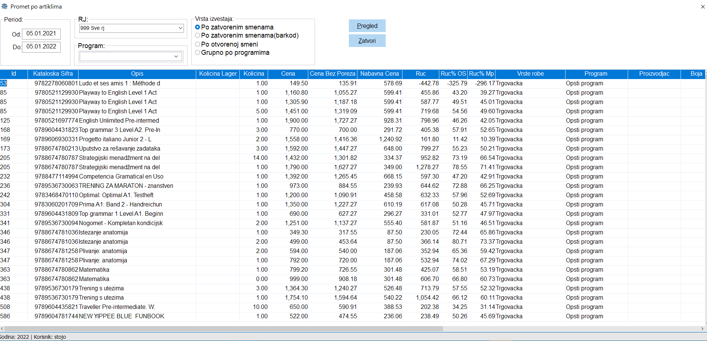Sort by Nabavna Cena column header
The image size is (707, 341).
pos(379,74)
